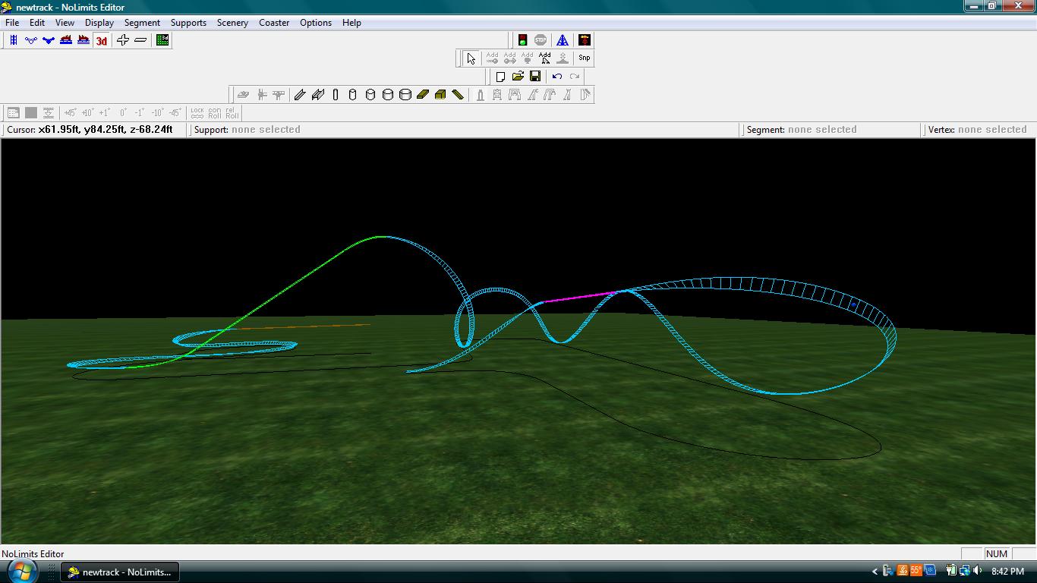Image resolution: width=1037 pixels, height=583 pixels.
Task: Open the Edit menu
Action: (36, 23)
